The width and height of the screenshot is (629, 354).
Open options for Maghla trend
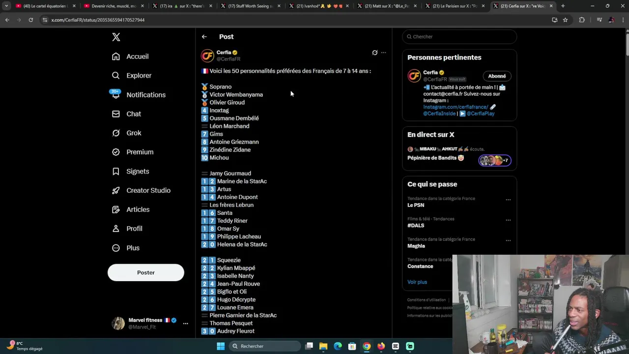(508, 240)
